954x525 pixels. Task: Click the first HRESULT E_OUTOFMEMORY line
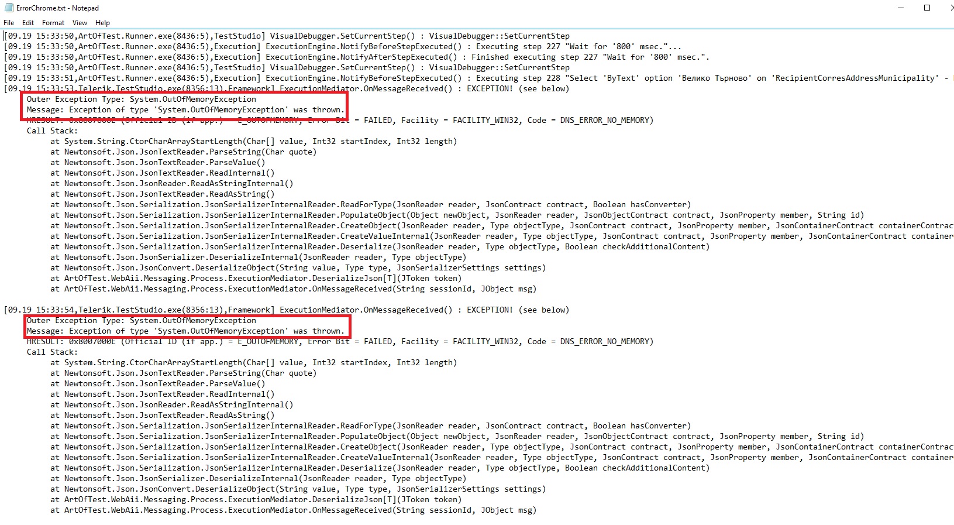point(339,121)
